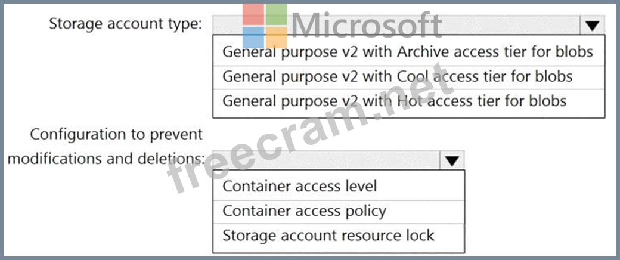Choose General purpose v2 with Cool access tier
This screenshot has width=620, height=260.
[398, 76]
